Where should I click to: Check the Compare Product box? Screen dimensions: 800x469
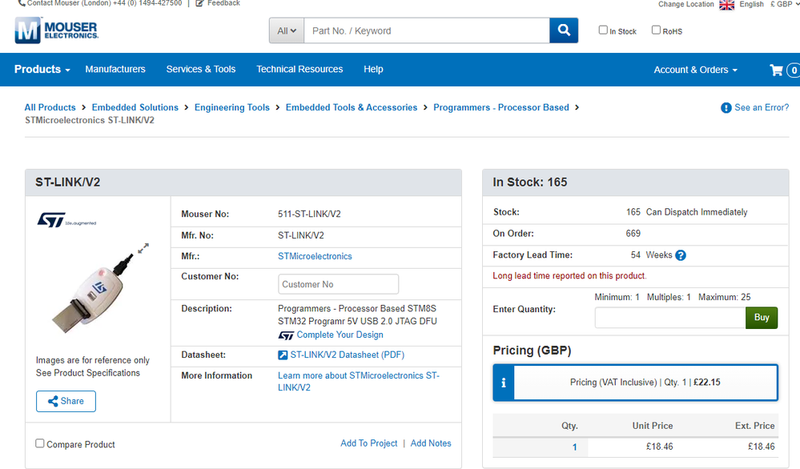40,443
